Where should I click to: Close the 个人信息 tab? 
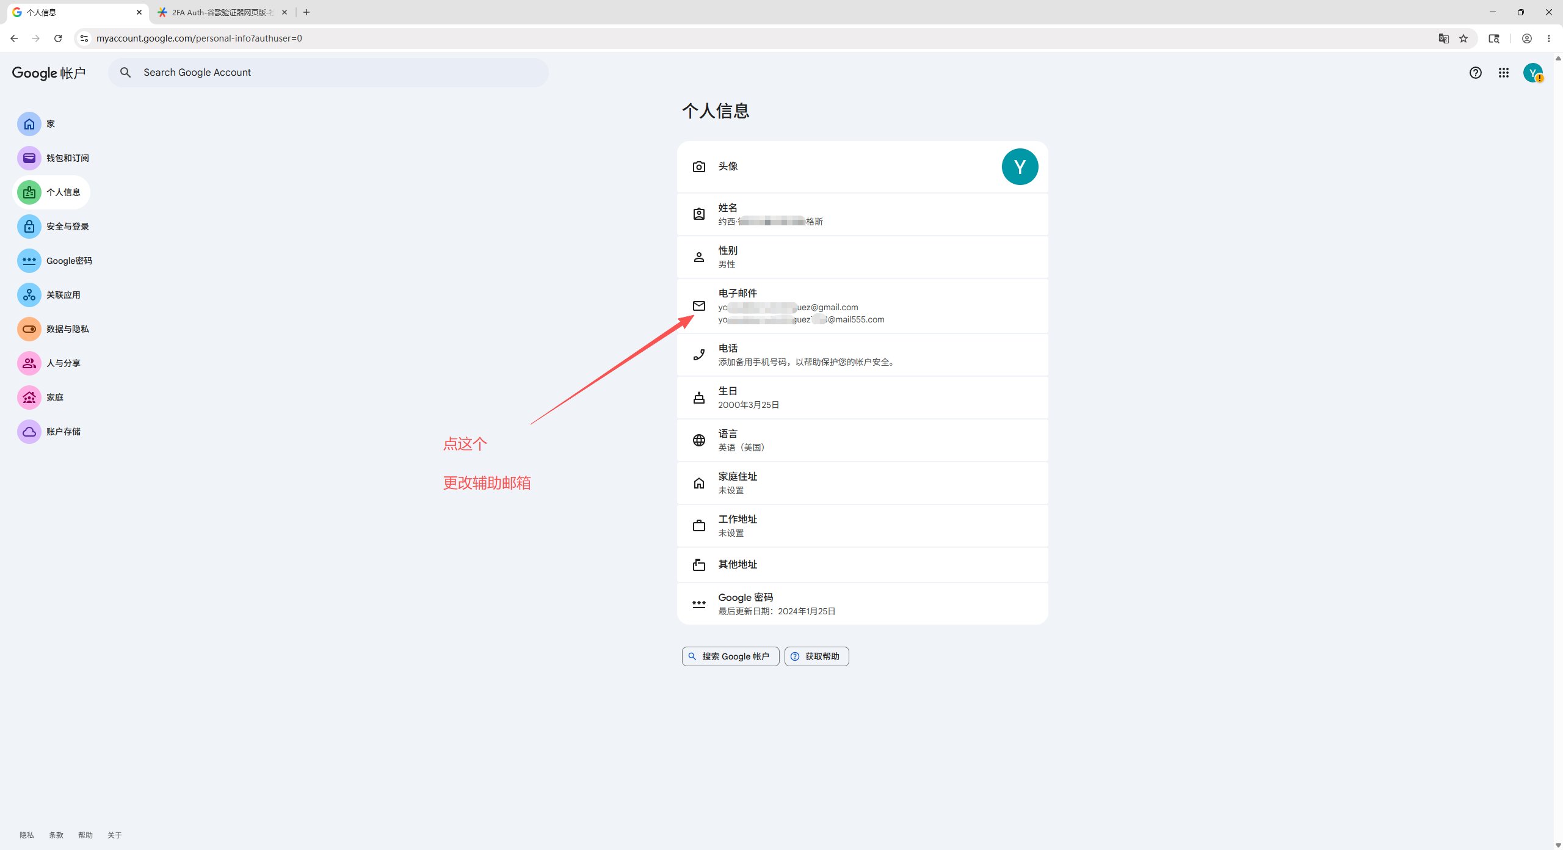coord(139,12)
